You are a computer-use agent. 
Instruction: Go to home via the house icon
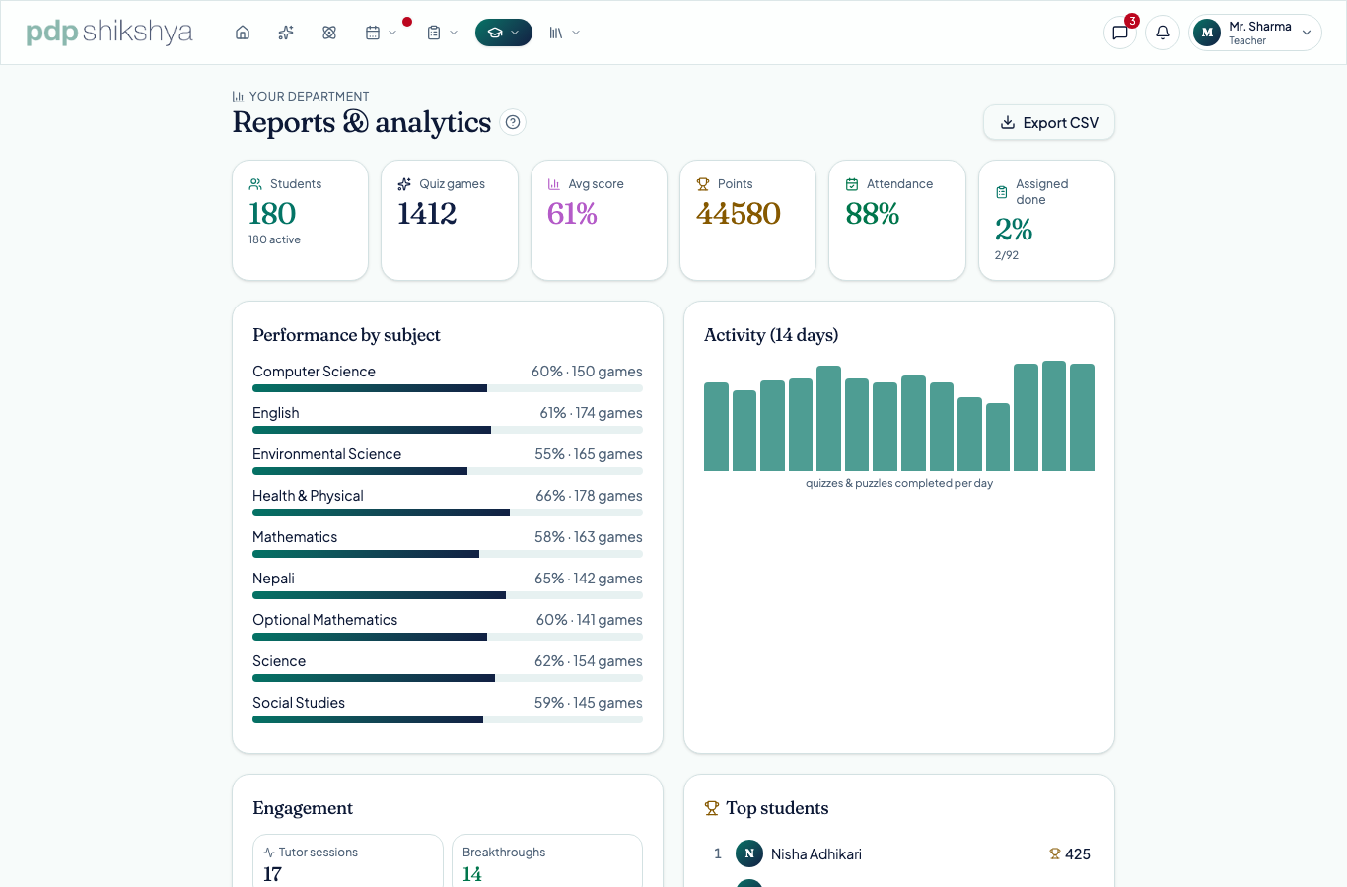243,33
